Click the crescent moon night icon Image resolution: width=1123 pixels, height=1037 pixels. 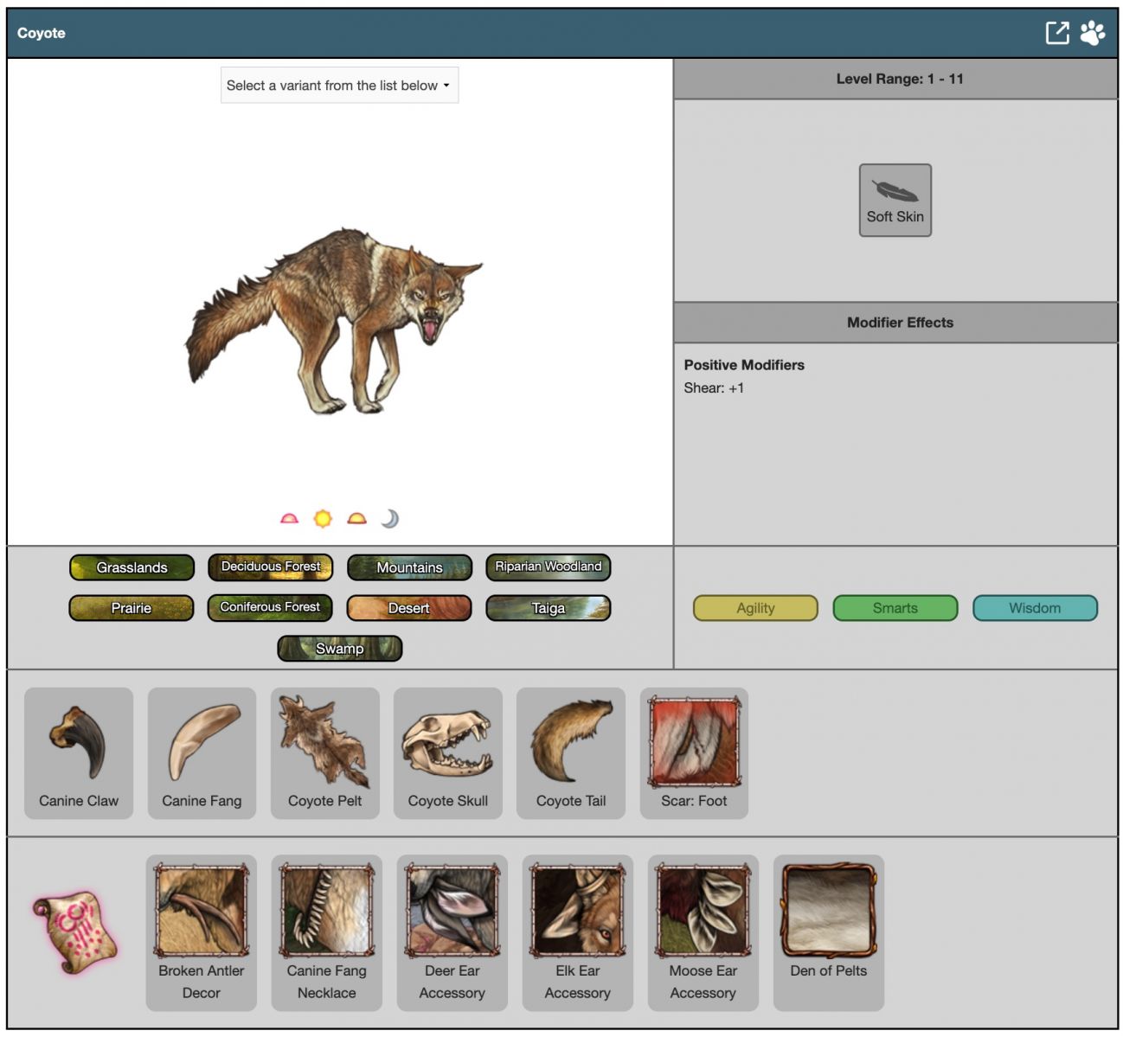[390, 518]
